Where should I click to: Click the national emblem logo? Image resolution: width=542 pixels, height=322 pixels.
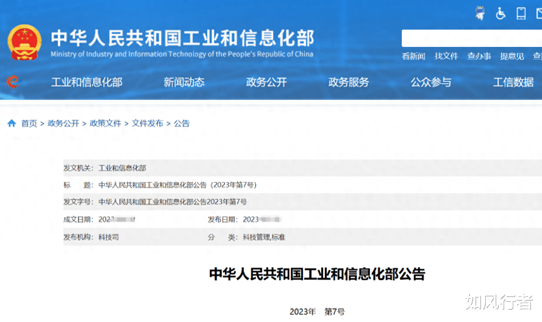coord(24,43)
